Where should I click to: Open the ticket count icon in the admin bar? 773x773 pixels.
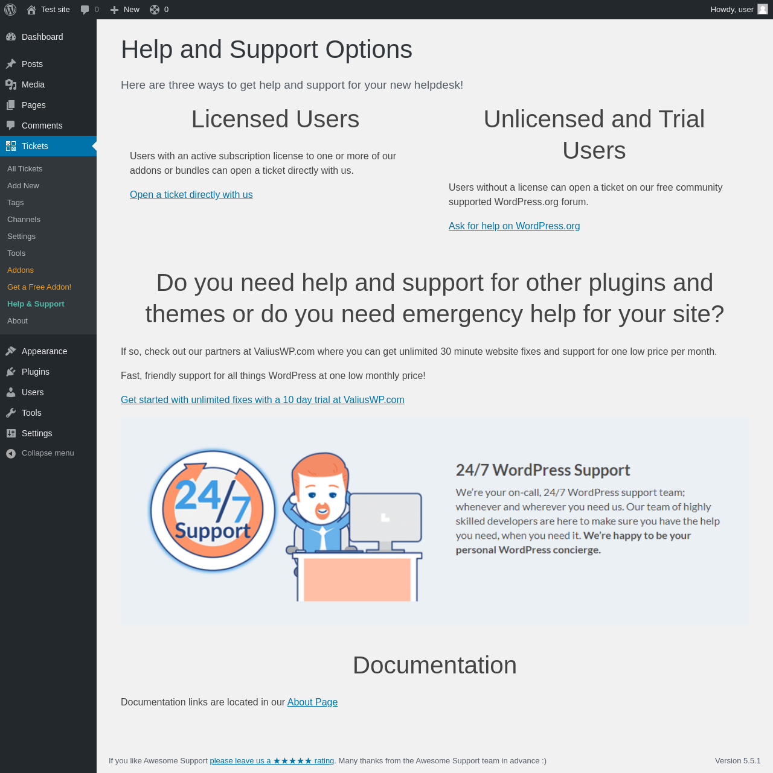[x=155, y=10]
